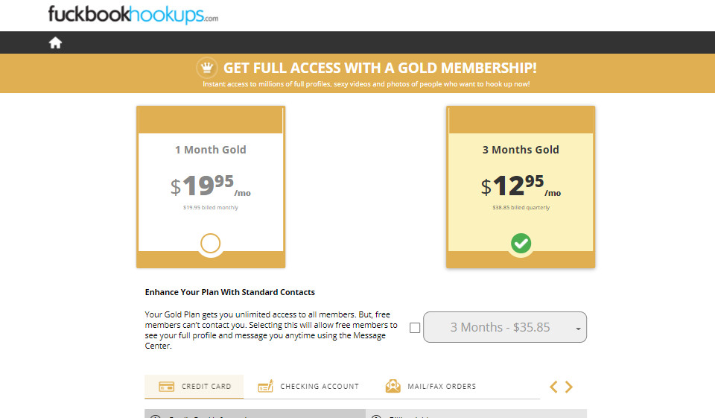
Task: Click the mail/fax envelope icon
Action: click(393, 386)
